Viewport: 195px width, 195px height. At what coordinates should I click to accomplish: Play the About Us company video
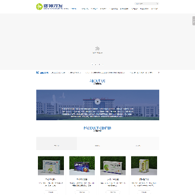click(97, 101)
